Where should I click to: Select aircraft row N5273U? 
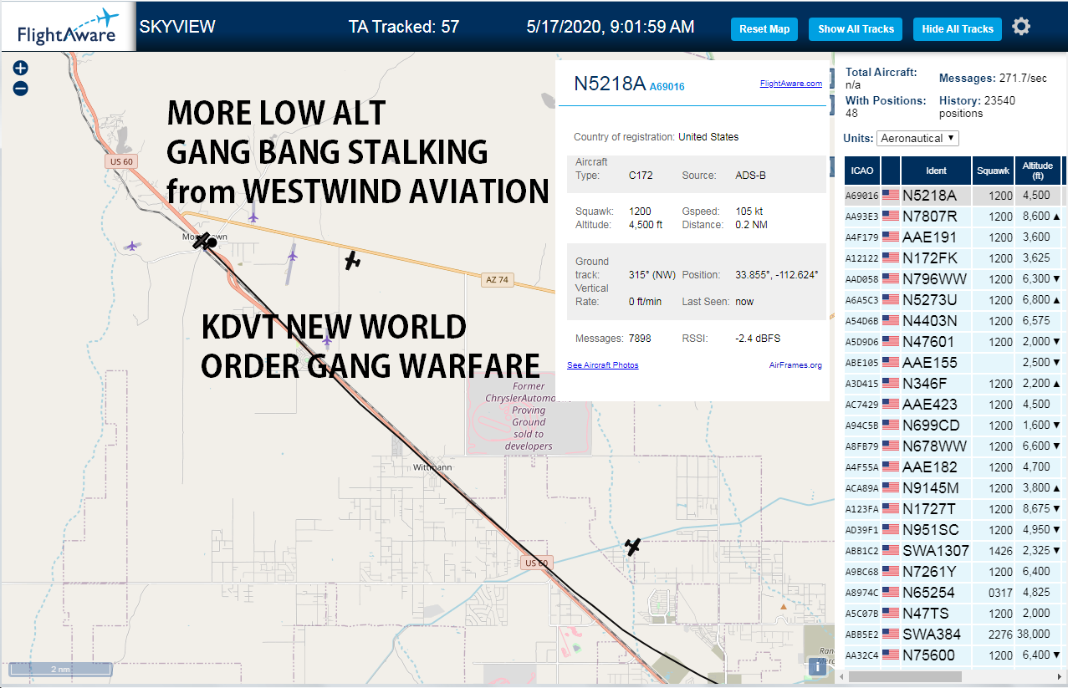tap(953, 300)
